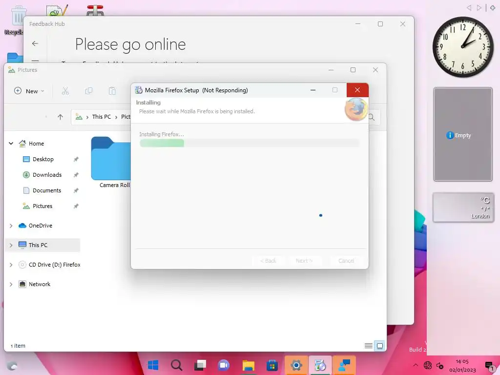Close the Mozilla Firefox Setup window
Viewport: 500px width, 375px height.
point(357,90)
